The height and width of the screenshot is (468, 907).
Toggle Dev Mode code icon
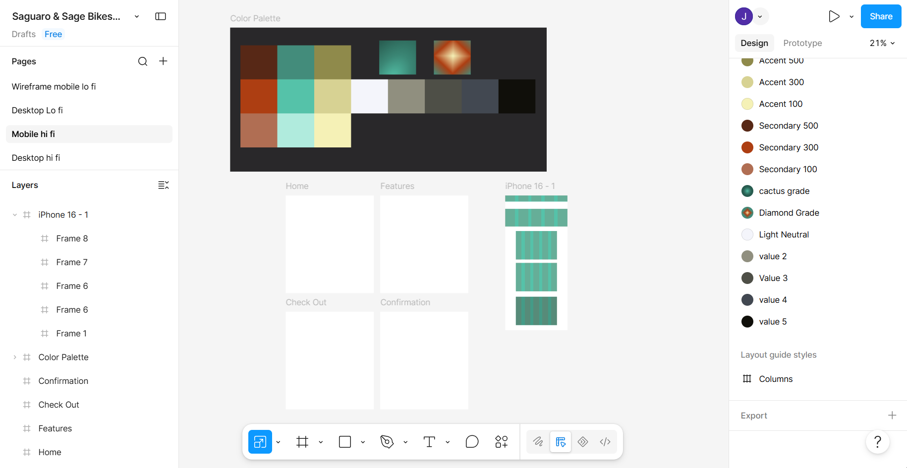pyautogui.click(x=605, y=442)
